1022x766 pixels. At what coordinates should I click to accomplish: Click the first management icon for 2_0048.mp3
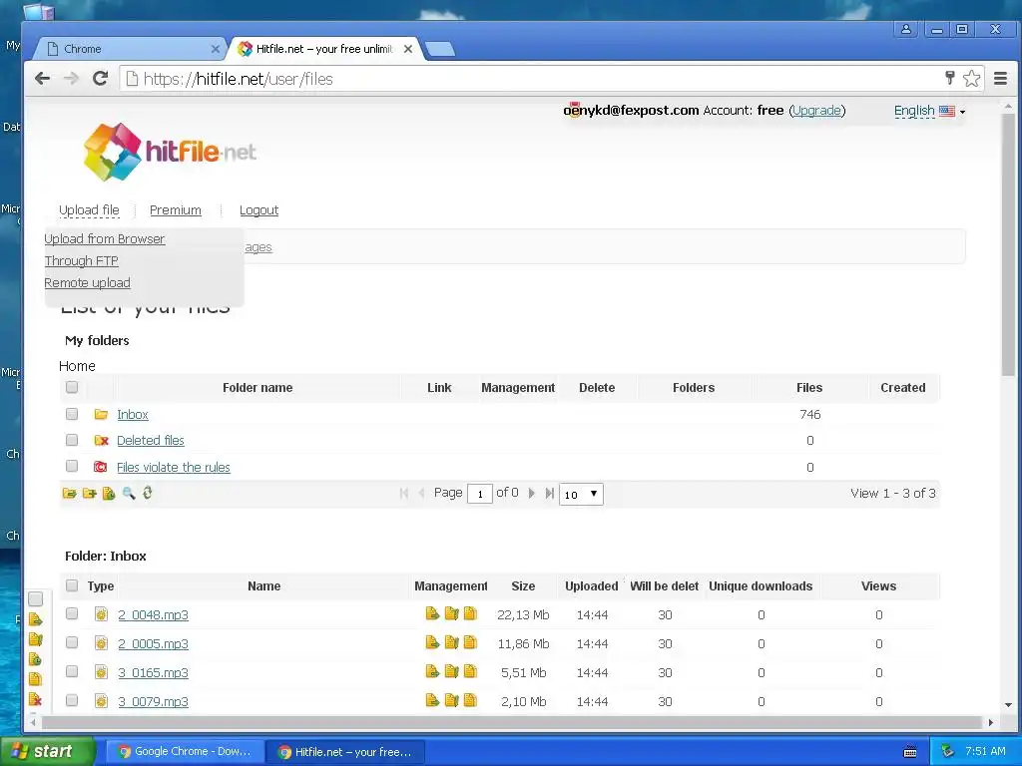pyautogui.click(x=432, y=613)
